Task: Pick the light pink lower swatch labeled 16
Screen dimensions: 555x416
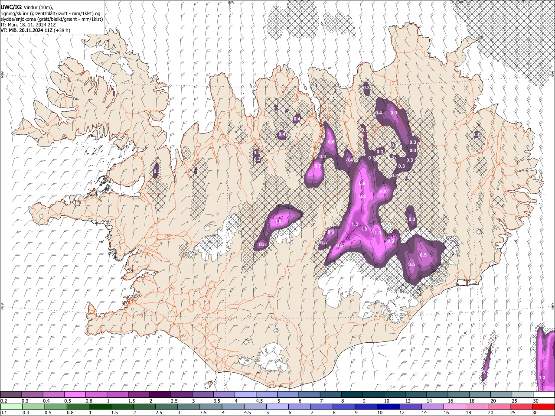Action: click(x=454, y=406)
